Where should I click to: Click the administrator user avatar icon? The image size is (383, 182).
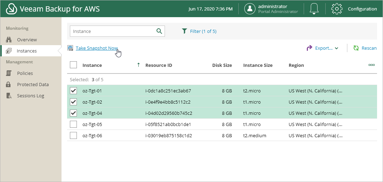click(x=250, y=9)
